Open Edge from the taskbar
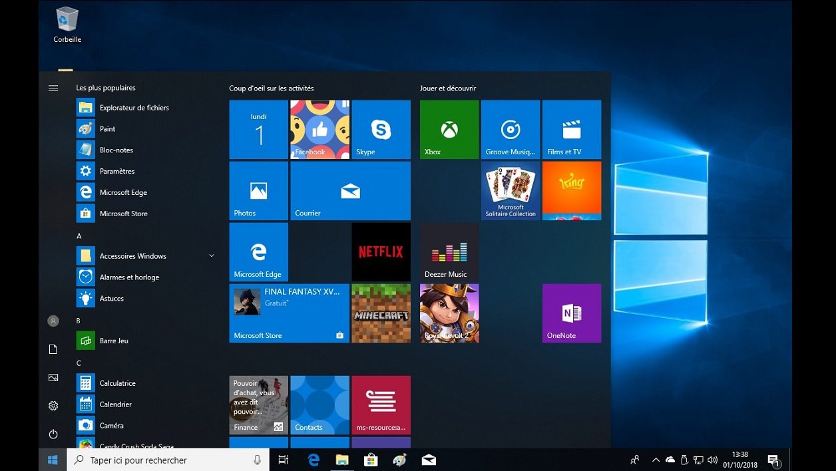The width and height of the screenshot is (836, 471). (313, 460)
